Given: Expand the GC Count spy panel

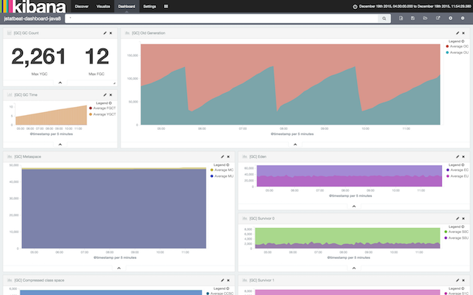Looking at the screenshot, I should (x=60, y=83).
